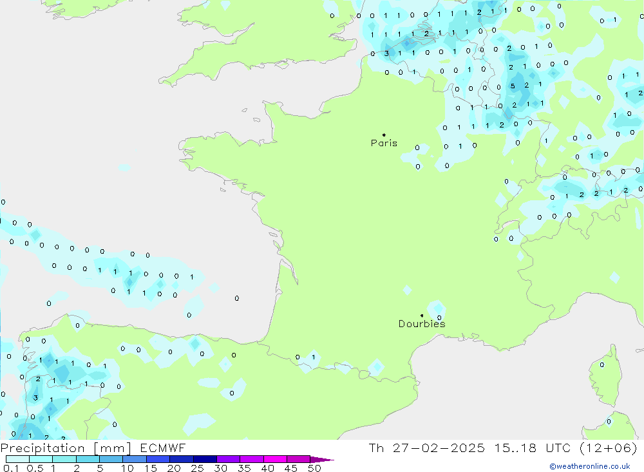Click the 10 legend scale label
This screenshot has width=644, height=472.
click(x=128, y=468)
